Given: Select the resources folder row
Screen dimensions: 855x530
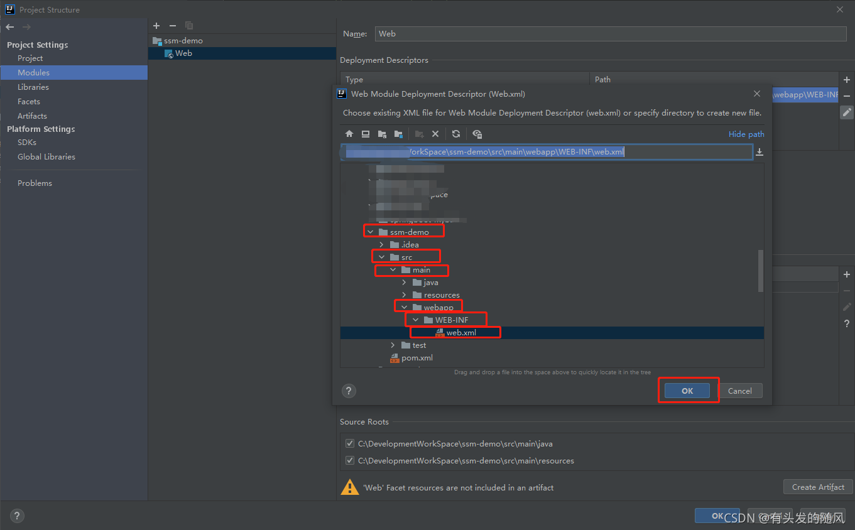Looking at the screenshot, I should (x=552, y=295).
